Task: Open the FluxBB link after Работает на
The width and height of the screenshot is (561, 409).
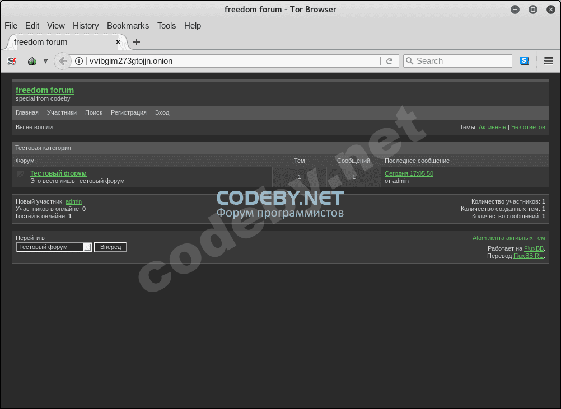Action: pos(534,248)
